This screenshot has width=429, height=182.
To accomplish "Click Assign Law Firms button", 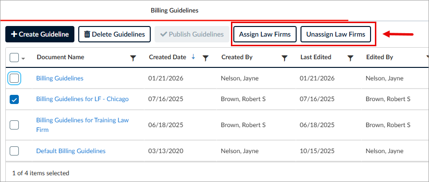I will [265, 34].
